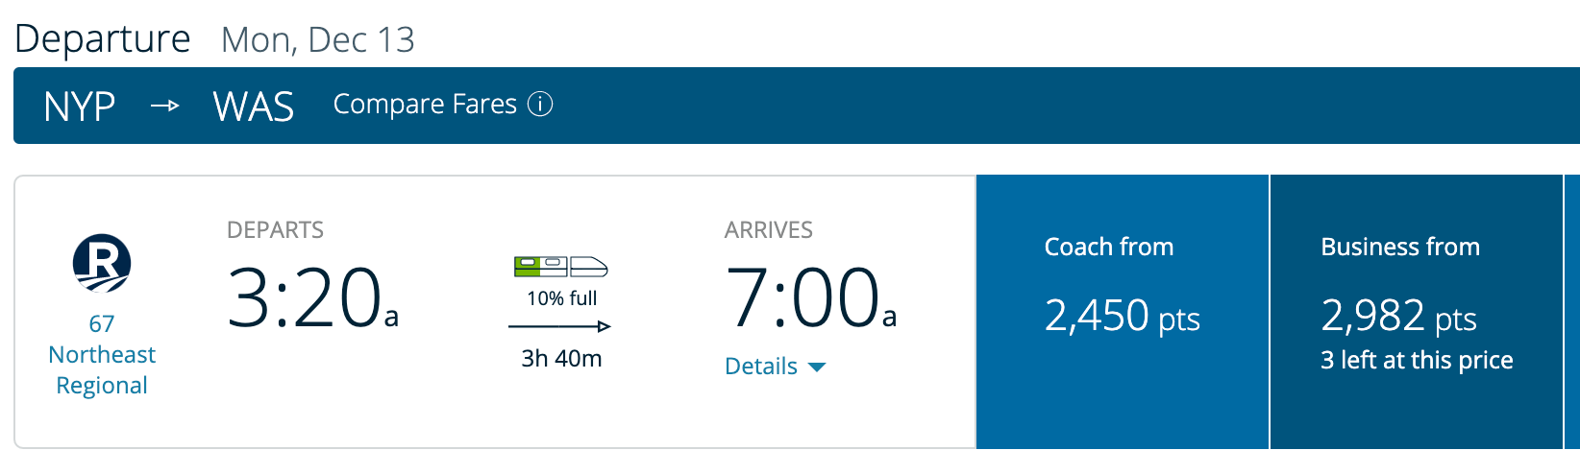Click the 3h 40m trip duration
Screen dimensions: 1580x474
pos(561,359)
